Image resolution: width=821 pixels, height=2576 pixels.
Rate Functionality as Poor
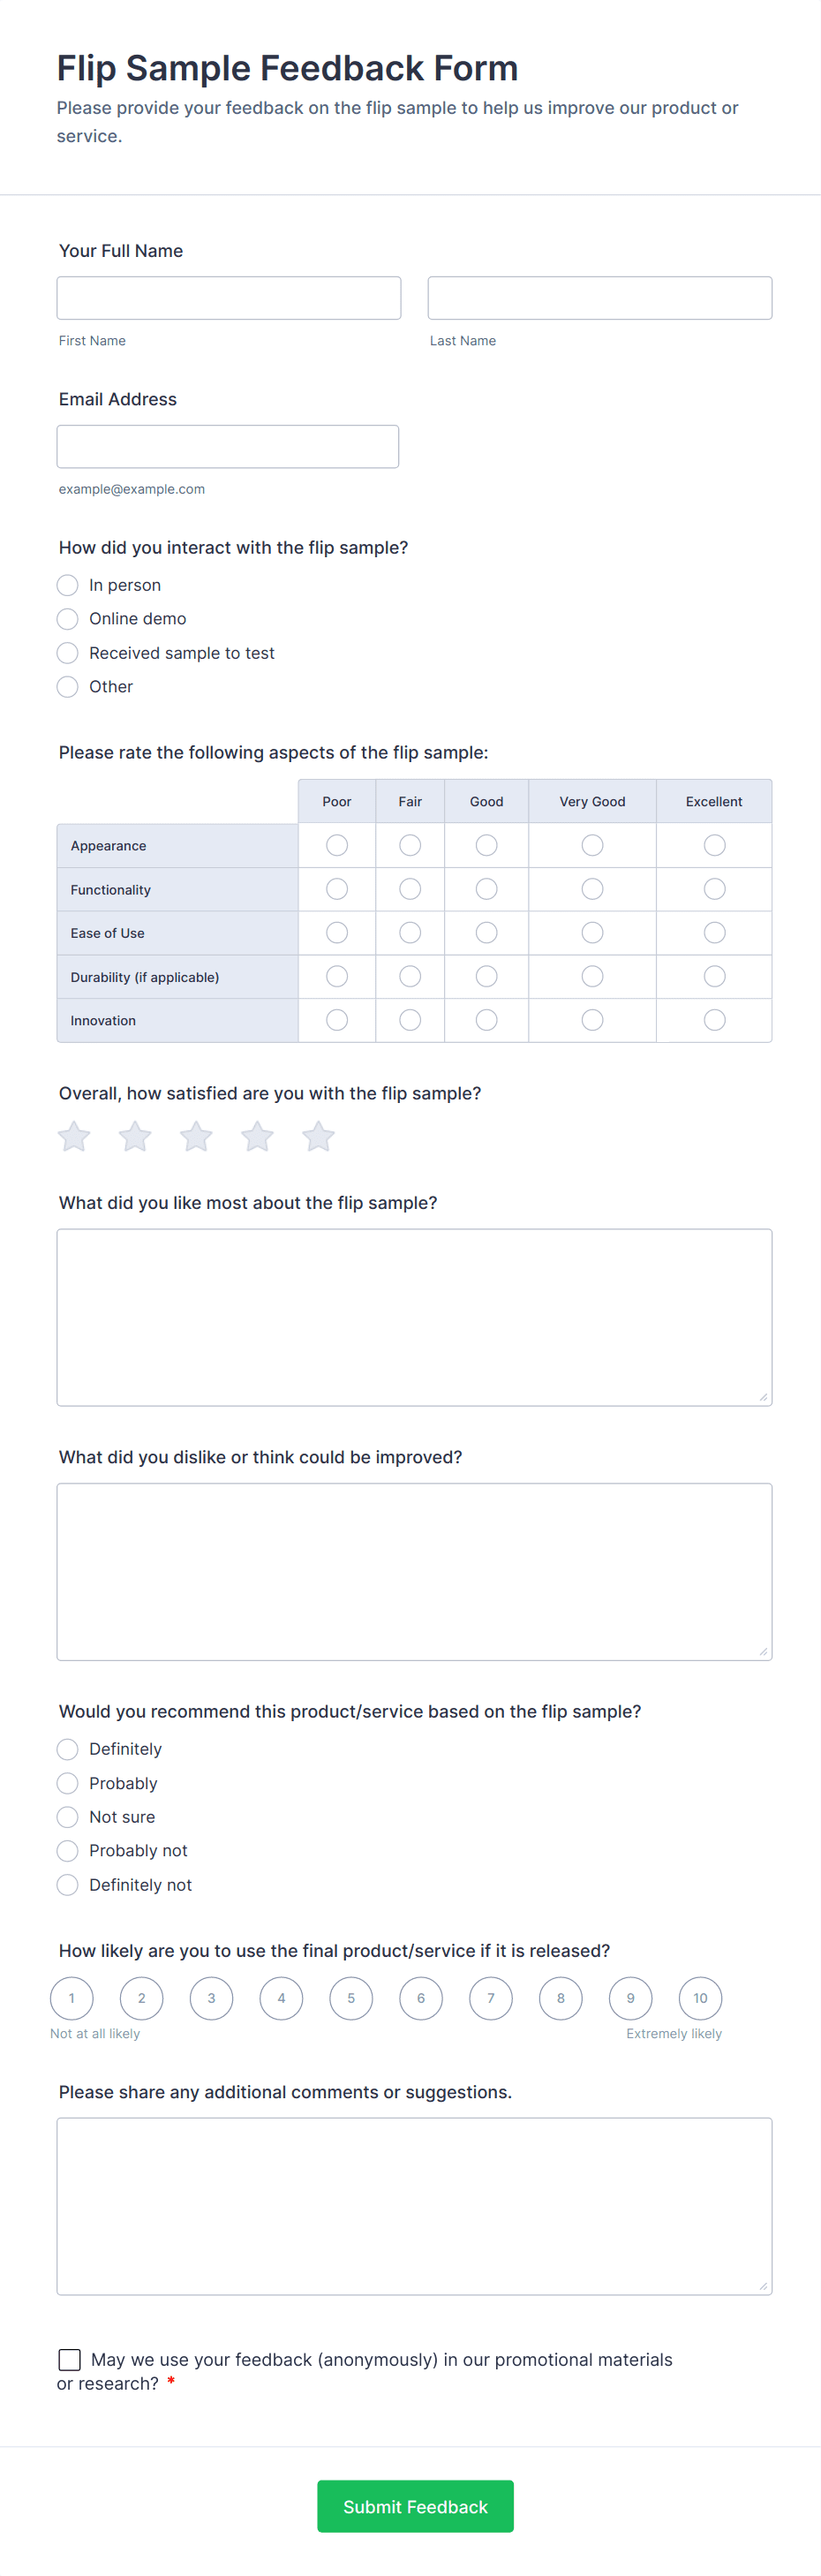click(336, 888)
